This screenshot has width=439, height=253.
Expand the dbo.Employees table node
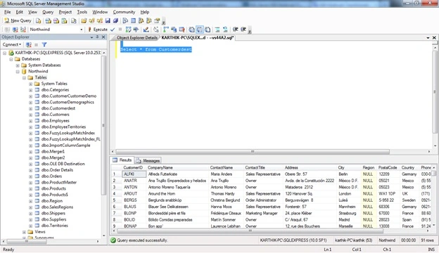tap(30, 121)
